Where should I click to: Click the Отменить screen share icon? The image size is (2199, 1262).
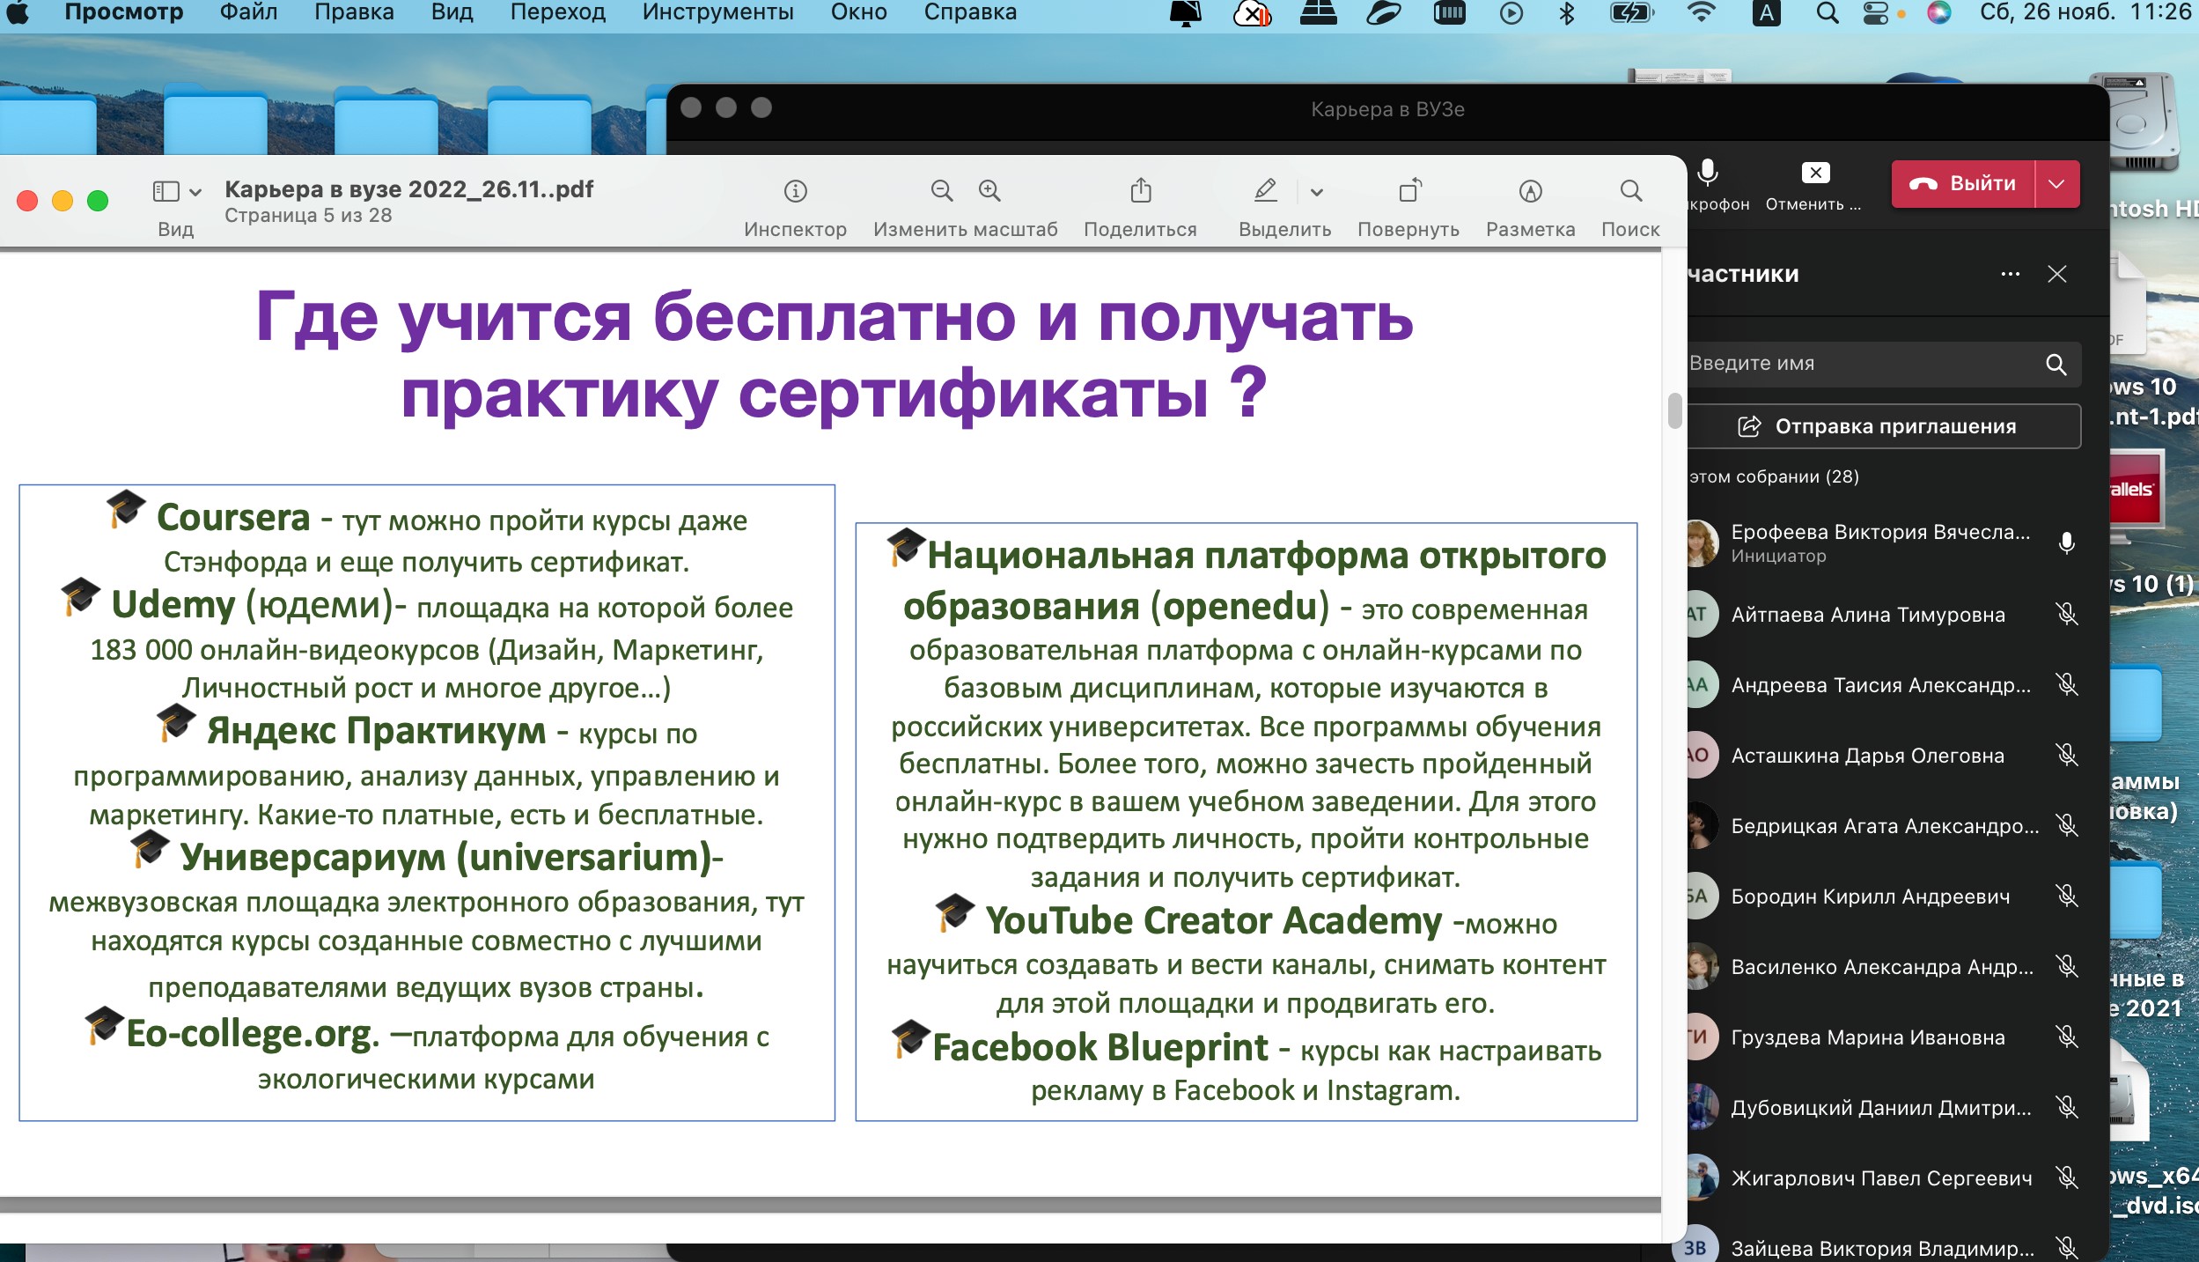(1815, 173)
